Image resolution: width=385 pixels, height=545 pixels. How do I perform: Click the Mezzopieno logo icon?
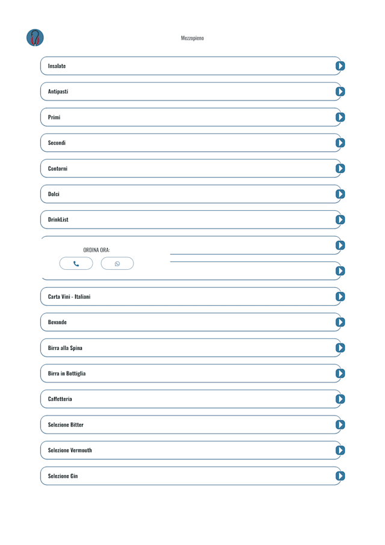click(35, 37)
